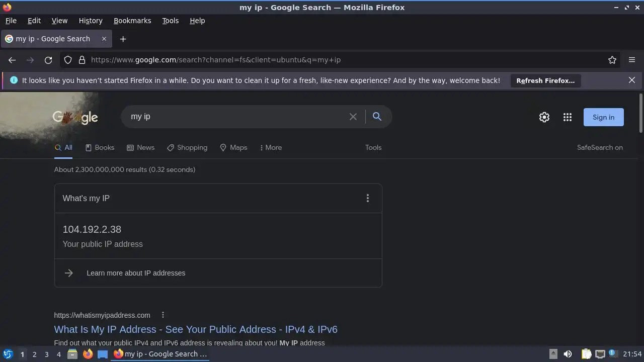Open options for What's my IP card
The image size is (644, 362).
tap(368, 198)
